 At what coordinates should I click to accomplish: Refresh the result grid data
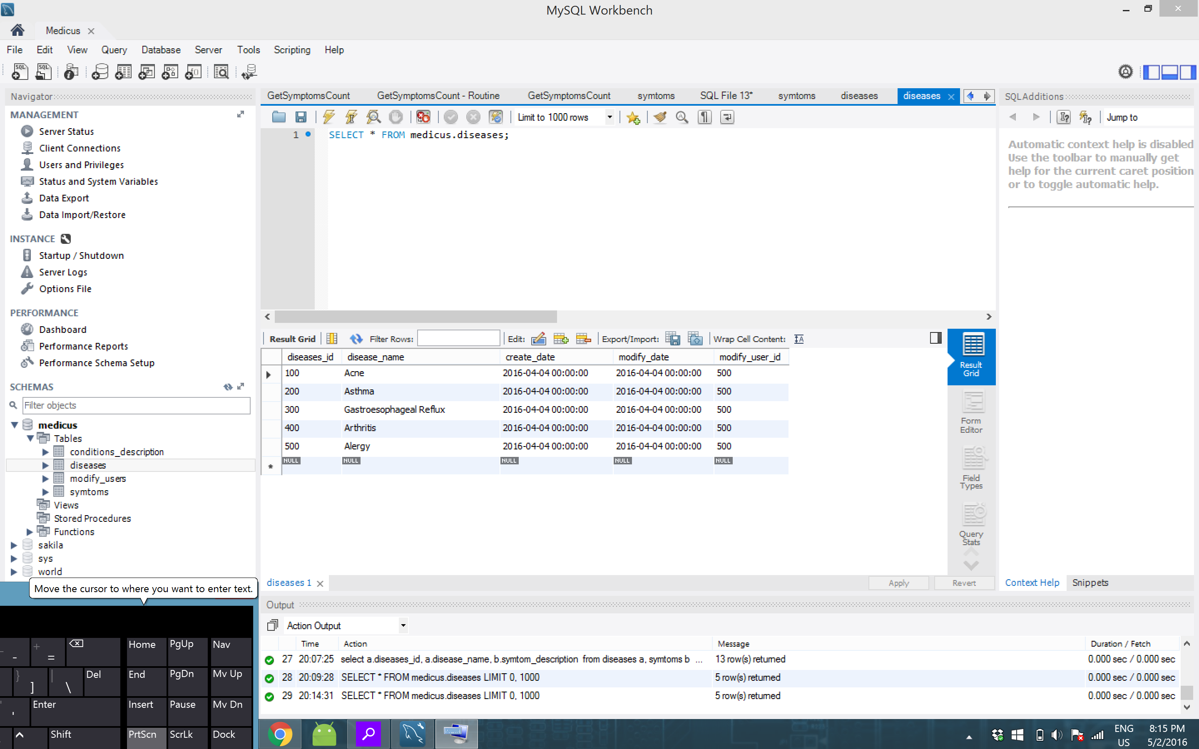click(356, 339)
